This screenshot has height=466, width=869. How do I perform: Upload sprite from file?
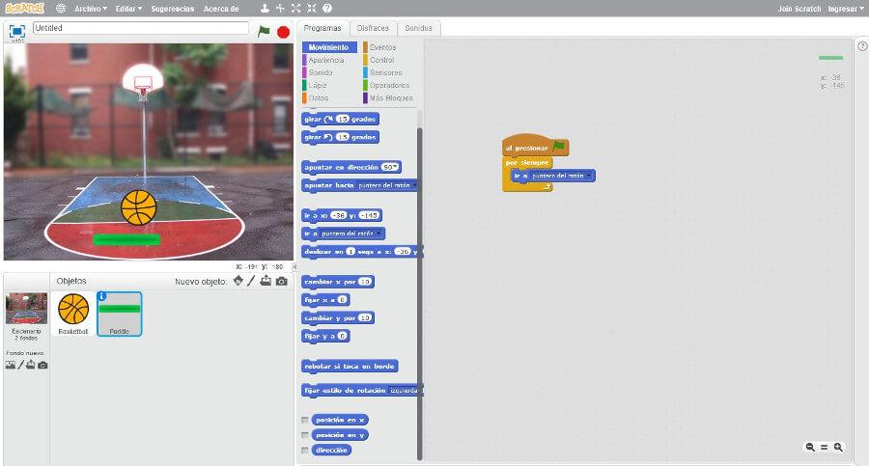tap(266, 281)
